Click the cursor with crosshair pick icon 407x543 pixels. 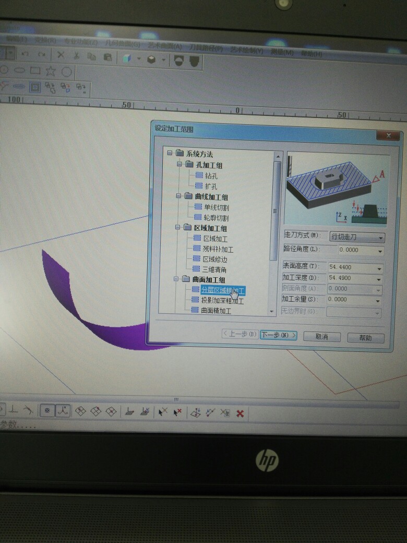pos(162,412)
